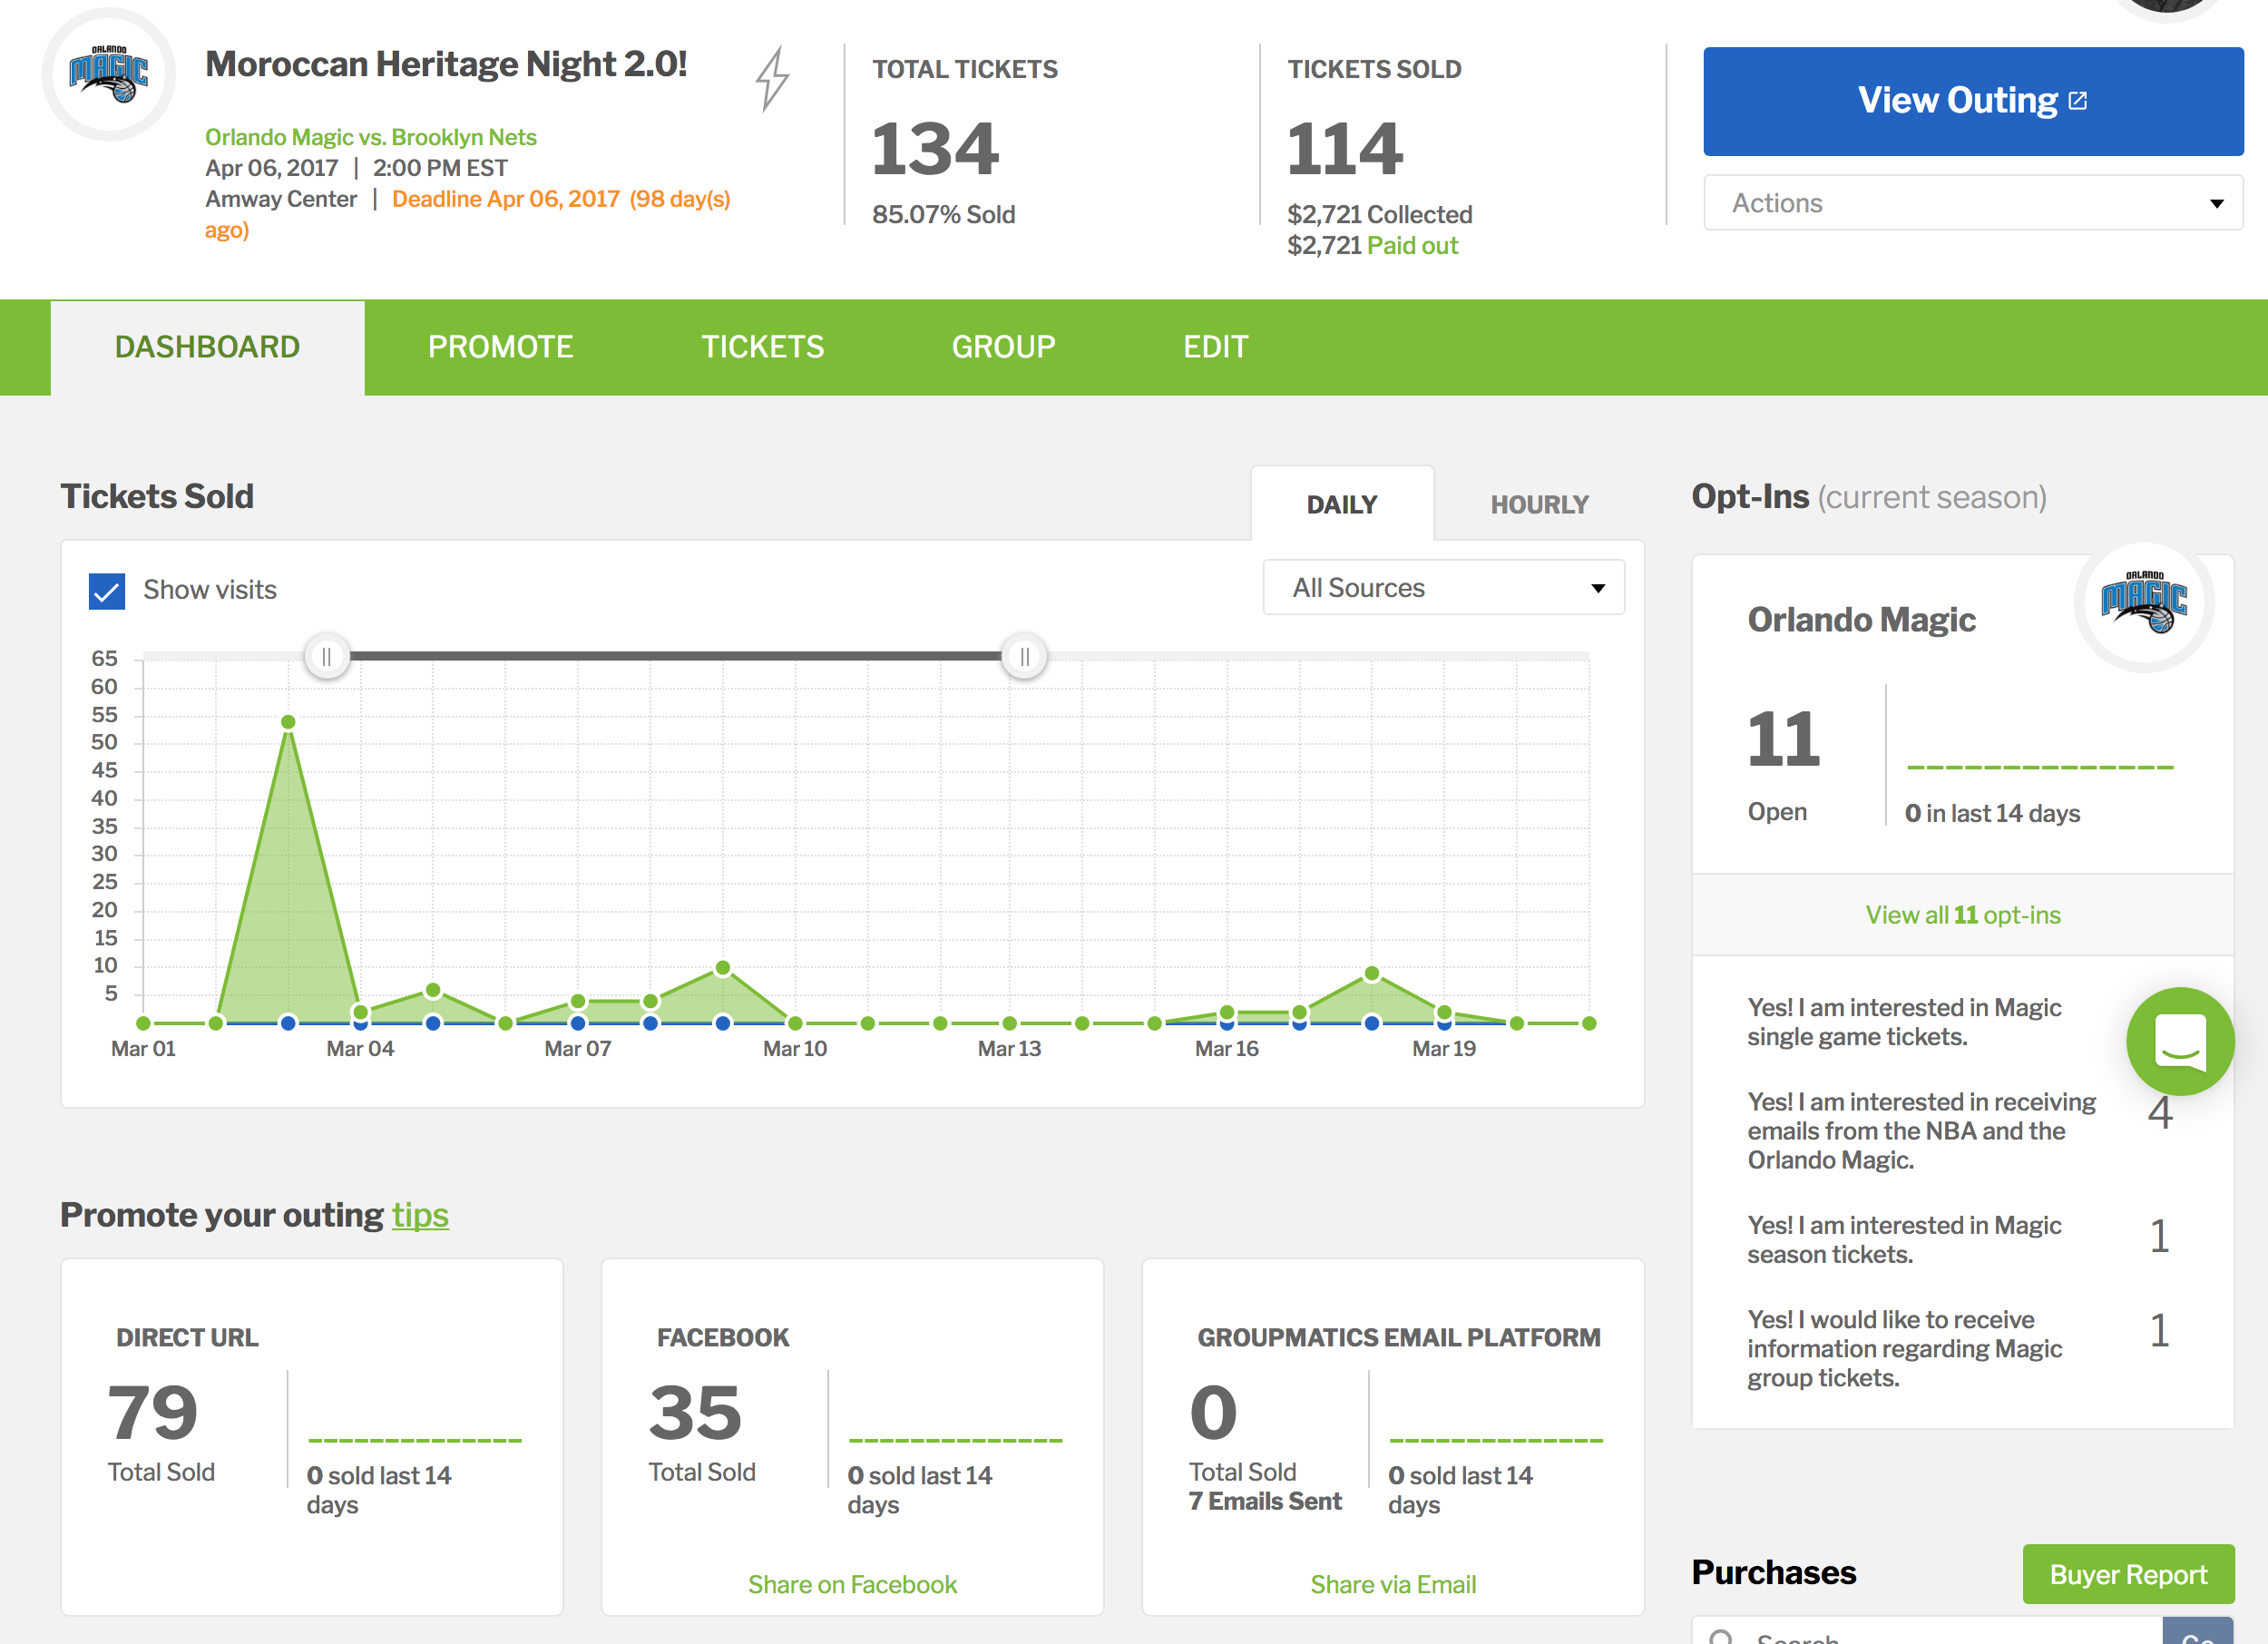
Task: Click the right date range slider handle
Action: 1024,657
